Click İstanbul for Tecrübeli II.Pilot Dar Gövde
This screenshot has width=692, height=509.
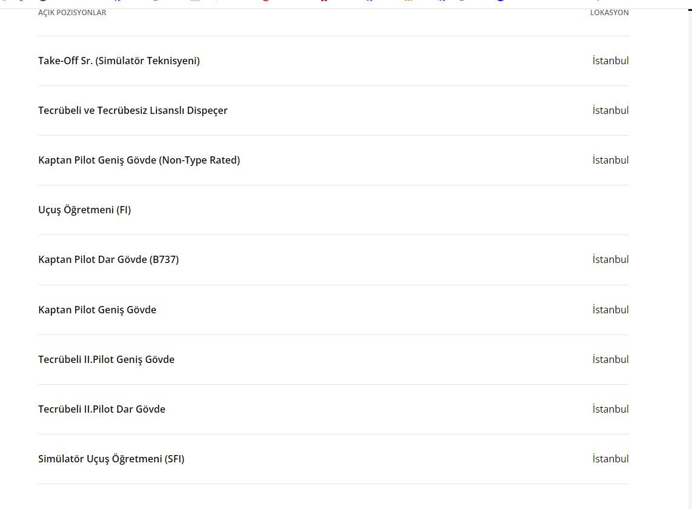coord(610,409)
